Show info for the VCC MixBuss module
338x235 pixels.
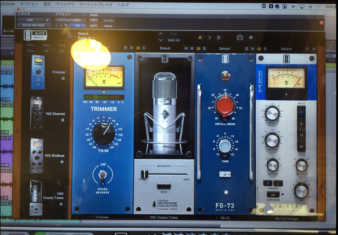tap(62, 162)
